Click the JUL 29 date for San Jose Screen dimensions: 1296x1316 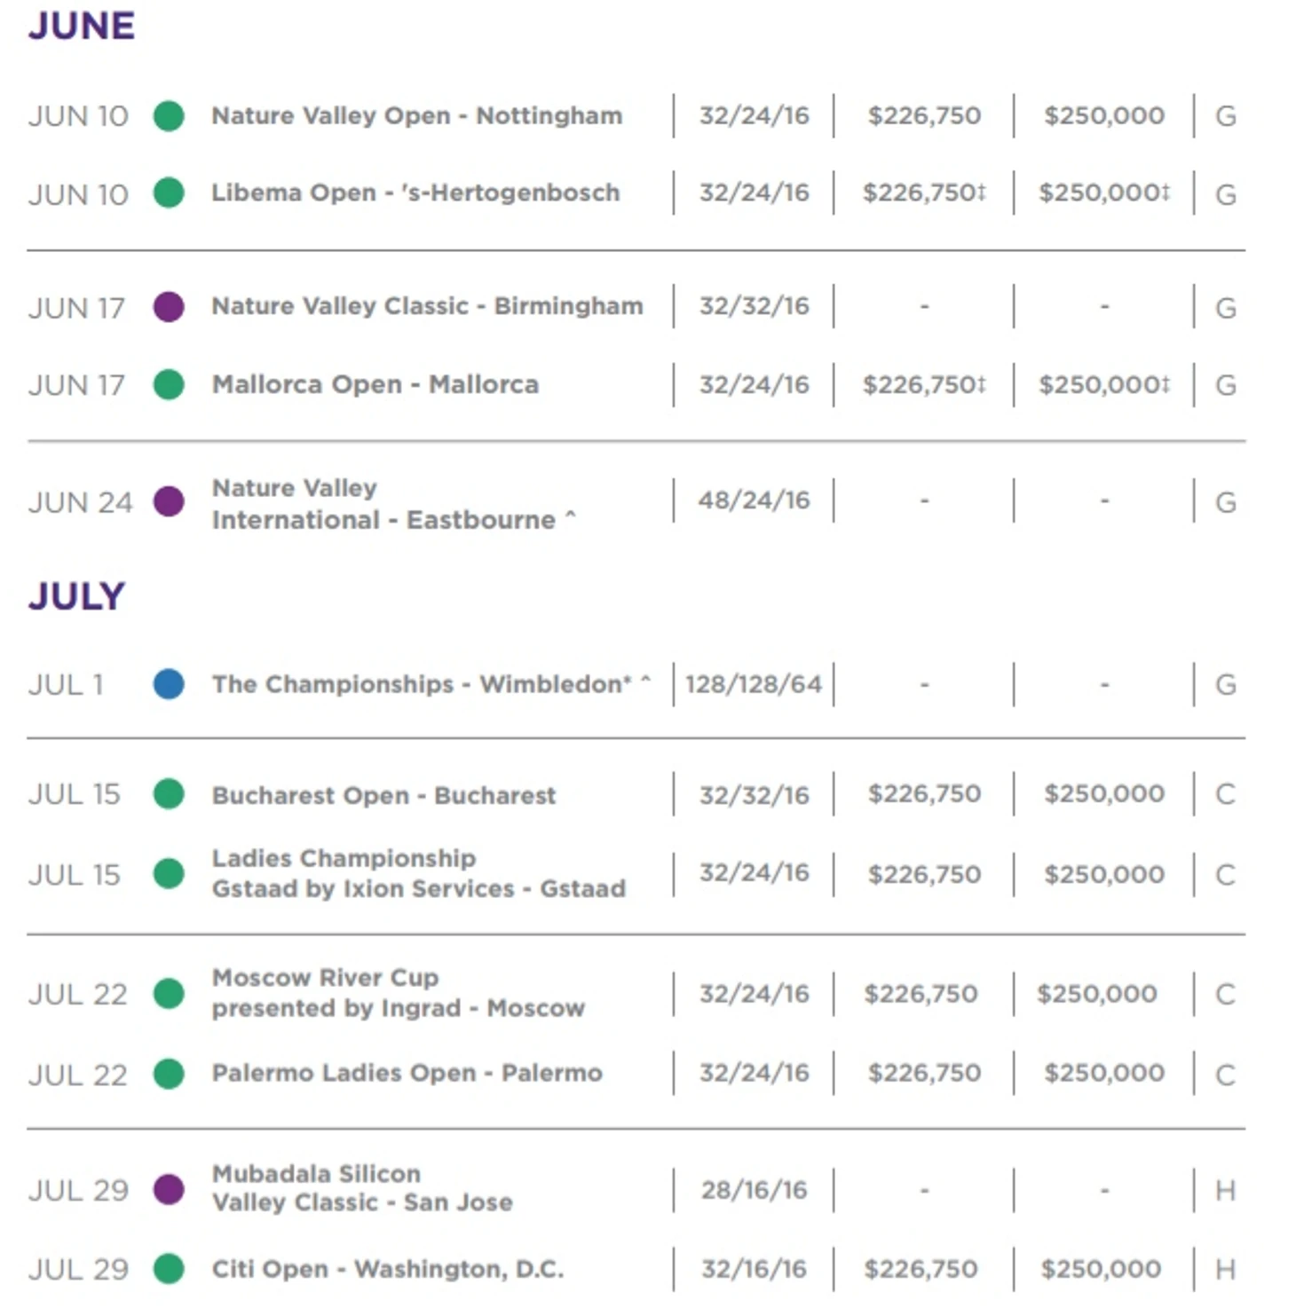click(x=78, y=1190)
